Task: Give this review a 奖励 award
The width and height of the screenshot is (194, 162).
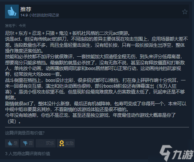Action: 66,143
